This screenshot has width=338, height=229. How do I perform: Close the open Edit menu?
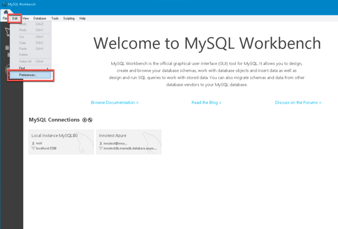(15, 19)
